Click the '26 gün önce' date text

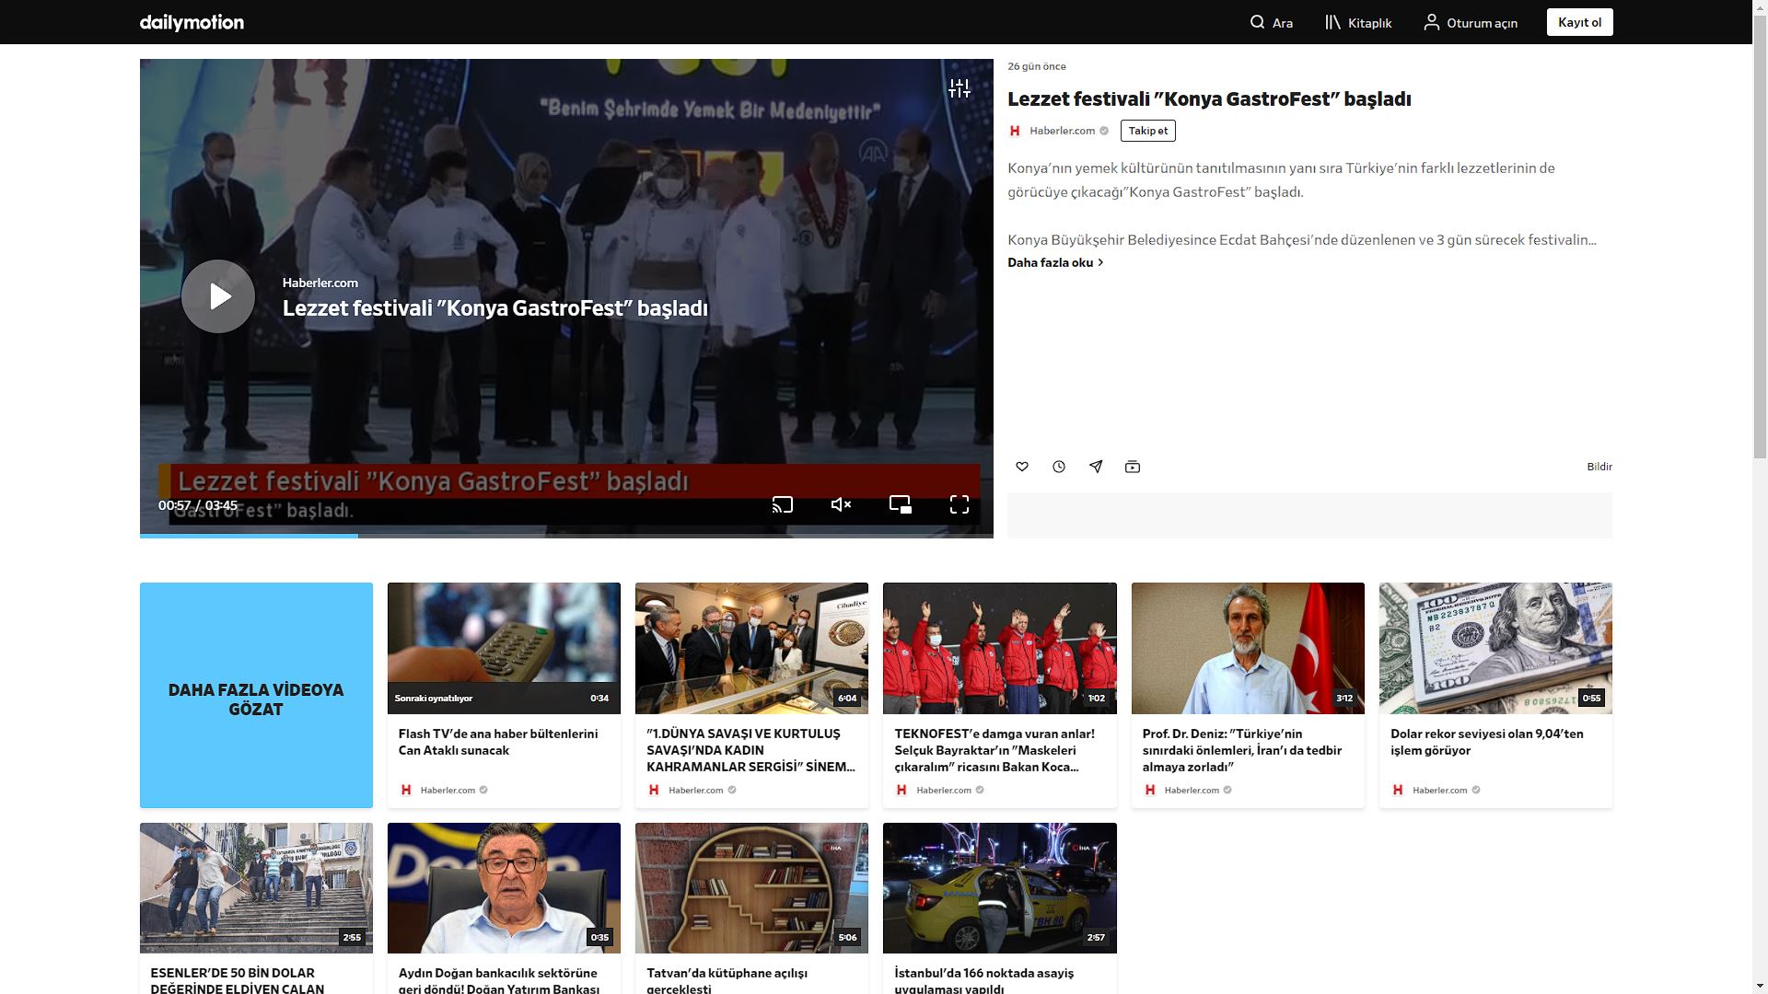[1037, 66]
